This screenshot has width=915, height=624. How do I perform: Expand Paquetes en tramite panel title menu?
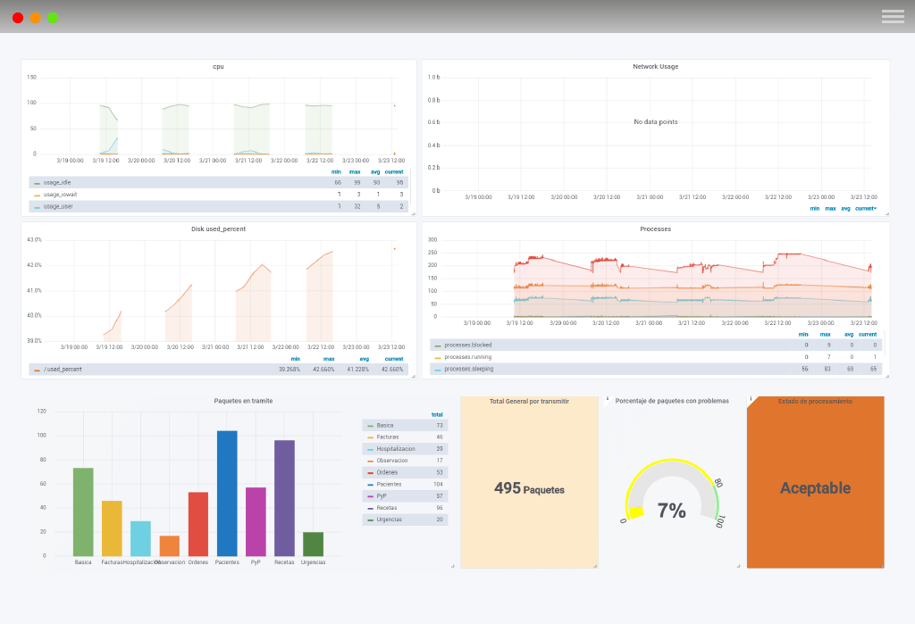click(243, 401)
